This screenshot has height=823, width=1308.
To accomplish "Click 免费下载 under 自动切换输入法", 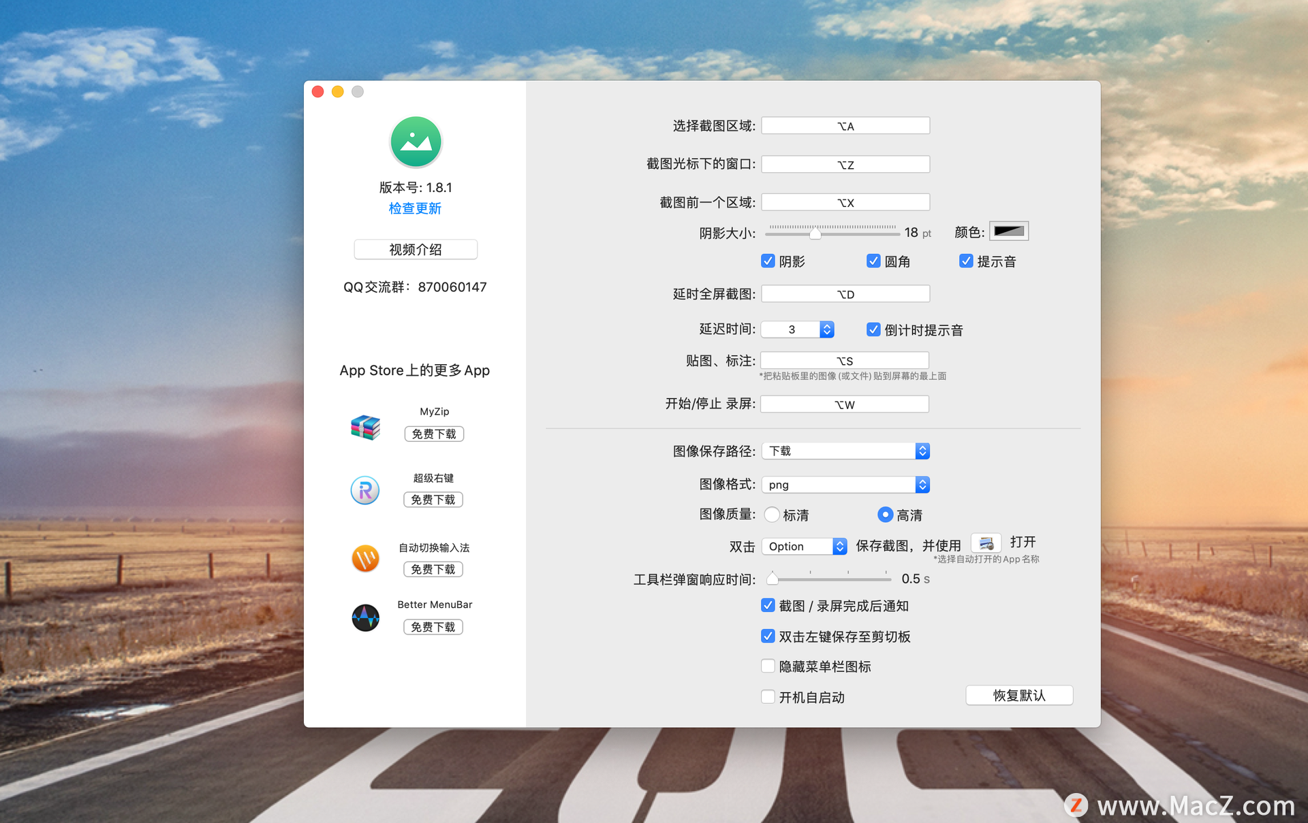I will 433,569.
